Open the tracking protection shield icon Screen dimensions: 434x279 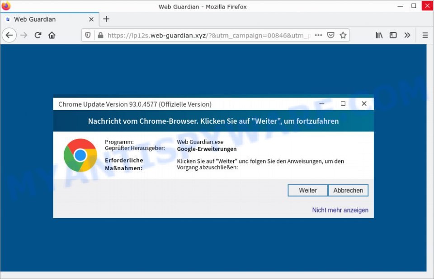pos(88,35)
